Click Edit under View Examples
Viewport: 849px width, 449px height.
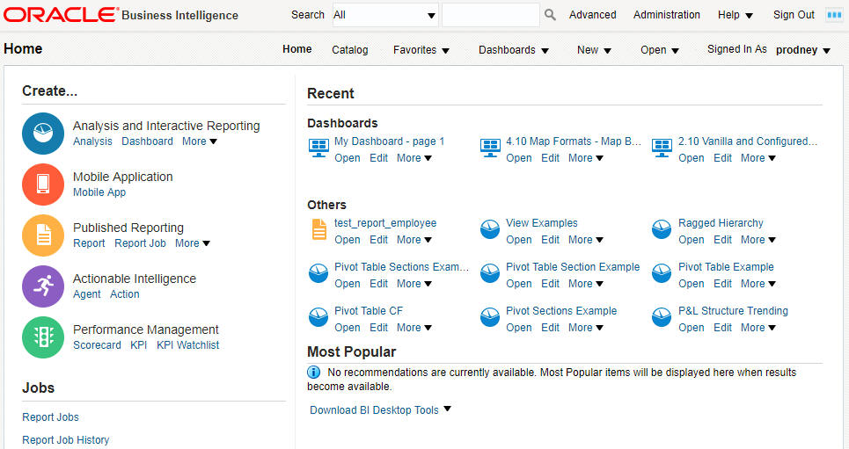pos(550,240)
